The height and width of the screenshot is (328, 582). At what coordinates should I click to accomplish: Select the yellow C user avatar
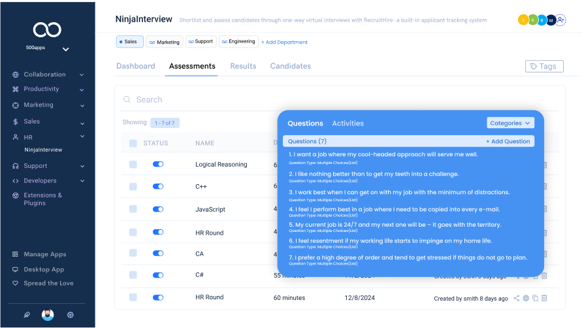click(x=523, y=20)
